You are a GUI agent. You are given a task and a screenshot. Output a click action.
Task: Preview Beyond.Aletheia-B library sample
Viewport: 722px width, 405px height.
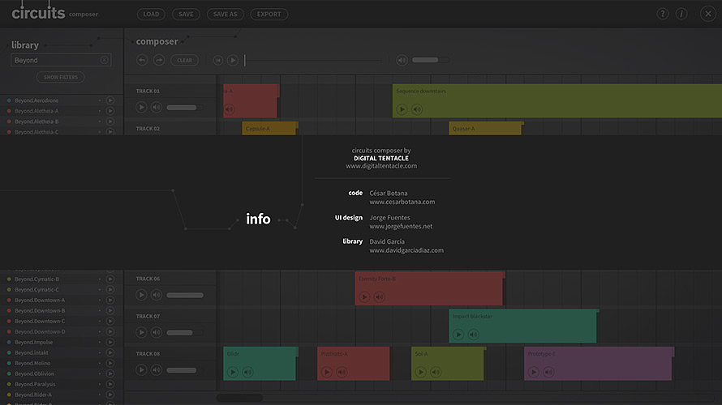coord(110,122)
